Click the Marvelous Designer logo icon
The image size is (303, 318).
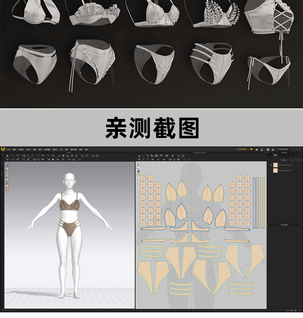point(3,149)
